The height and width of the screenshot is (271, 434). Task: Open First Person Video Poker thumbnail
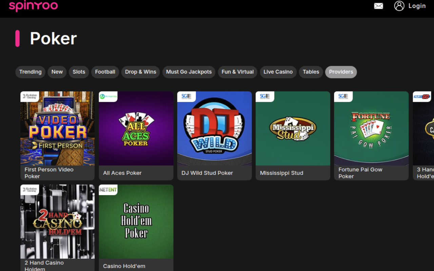point(57,128)
